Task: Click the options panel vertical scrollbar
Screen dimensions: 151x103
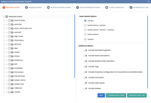Action: point(148,52)
